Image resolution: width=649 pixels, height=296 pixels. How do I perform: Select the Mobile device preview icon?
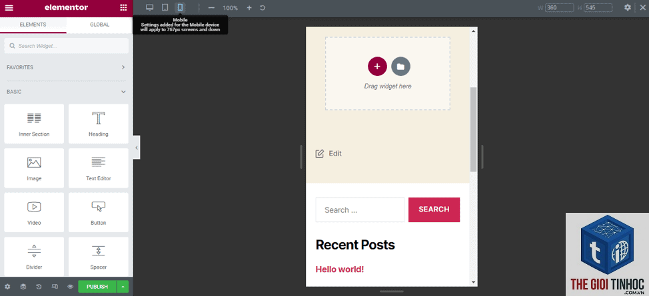pos(180,7)
